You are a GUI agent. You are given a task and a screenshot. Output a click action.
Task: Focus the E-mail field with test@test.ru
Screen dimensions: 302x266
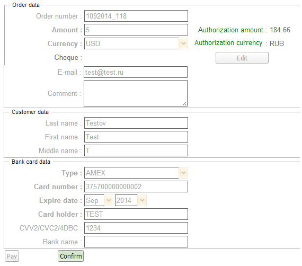[x=136, y=72]
